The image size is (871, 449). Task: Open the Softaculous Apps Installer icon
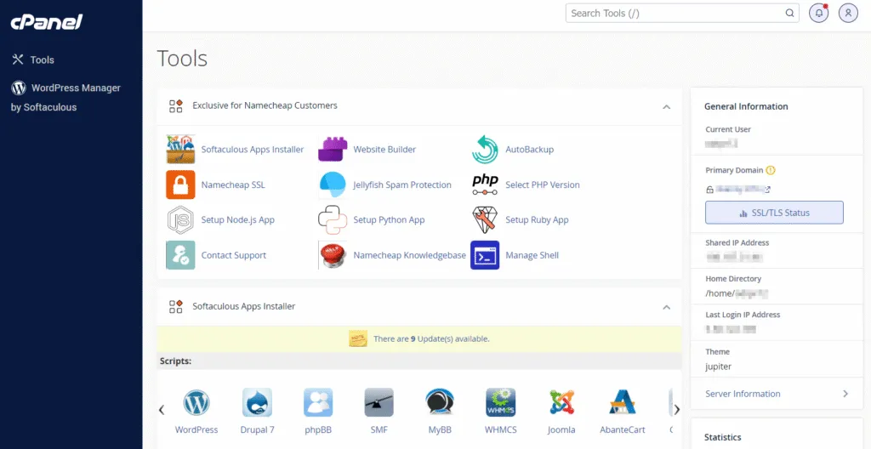(180, 149)
